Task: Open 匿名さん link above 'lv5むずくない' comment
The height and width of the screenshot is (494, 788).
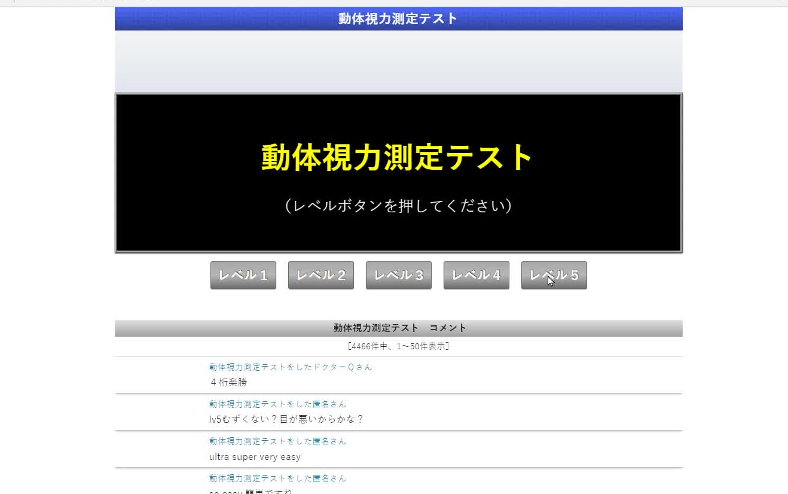Action: coord(277,404)
